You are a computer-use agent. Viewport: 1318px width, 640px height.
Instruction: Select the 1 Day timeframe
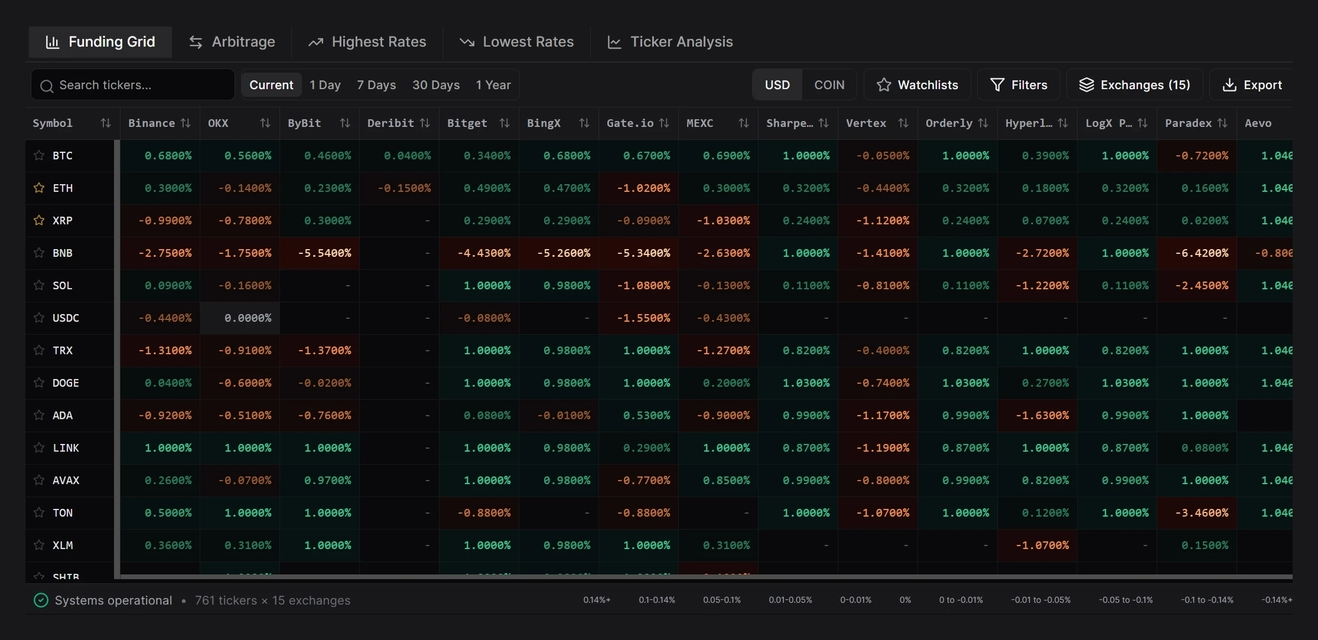pos(325,85)
